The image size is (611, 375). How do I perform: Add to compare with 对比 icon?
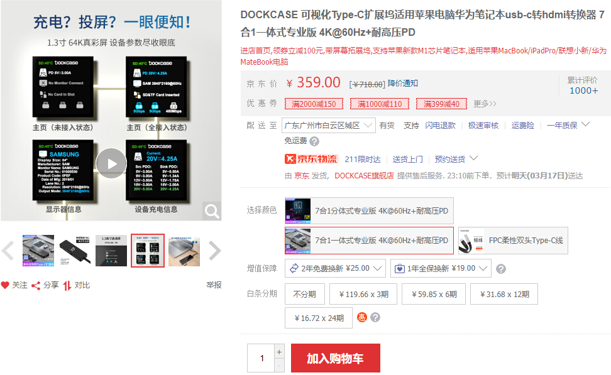tap(67, 285)
